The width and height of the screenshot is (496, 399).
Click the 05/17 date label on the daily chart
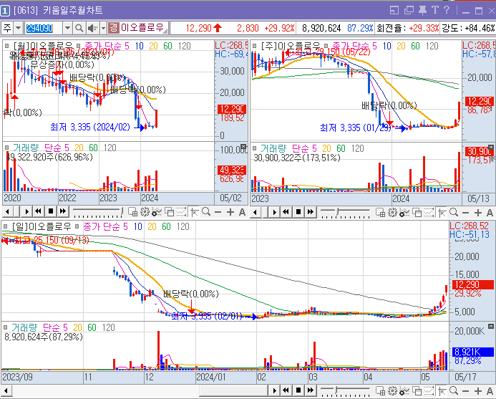pyautogui.click(x=465, y=377)
